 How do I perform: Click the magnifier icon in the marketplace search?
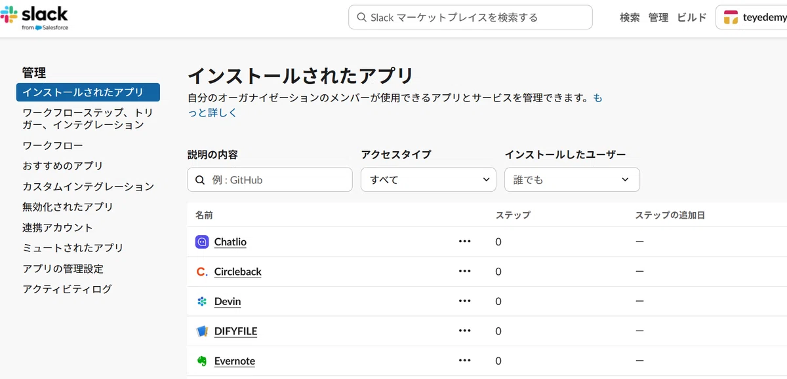pos(361,18)
